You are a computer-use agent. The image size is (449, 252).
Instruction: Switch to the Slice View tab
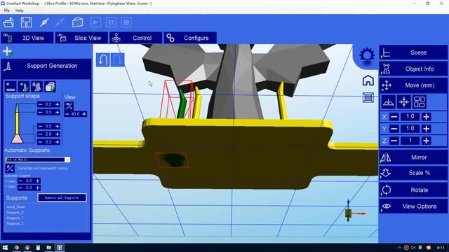[81, 38]
